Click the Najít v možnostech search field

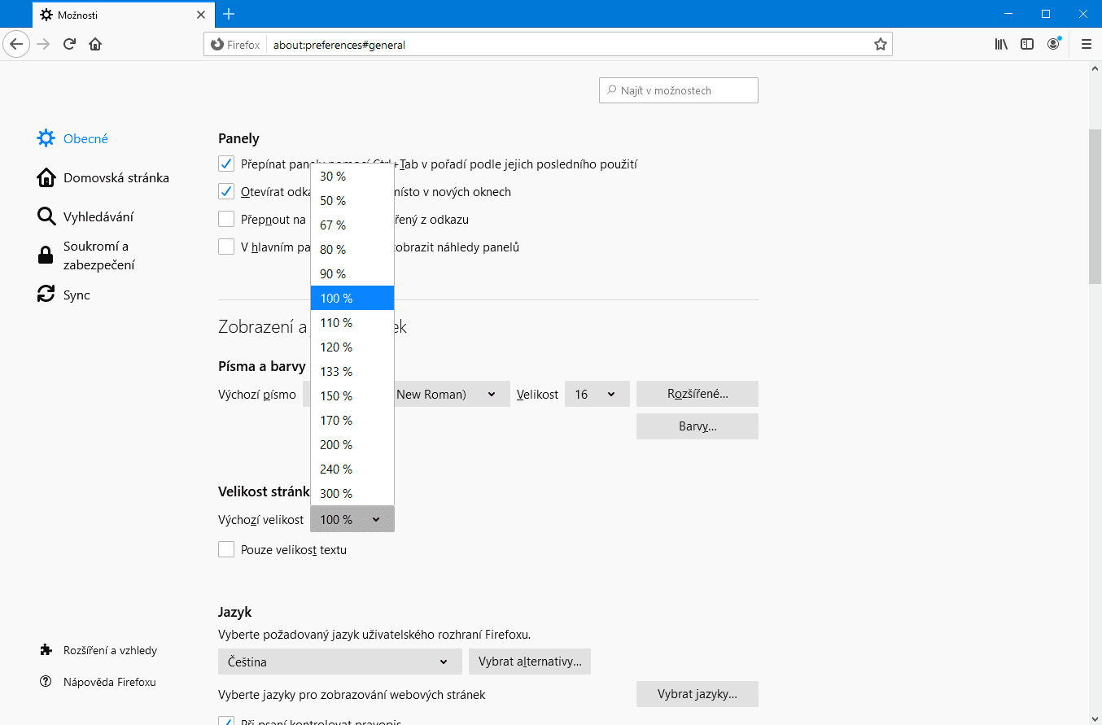[678, 90]
